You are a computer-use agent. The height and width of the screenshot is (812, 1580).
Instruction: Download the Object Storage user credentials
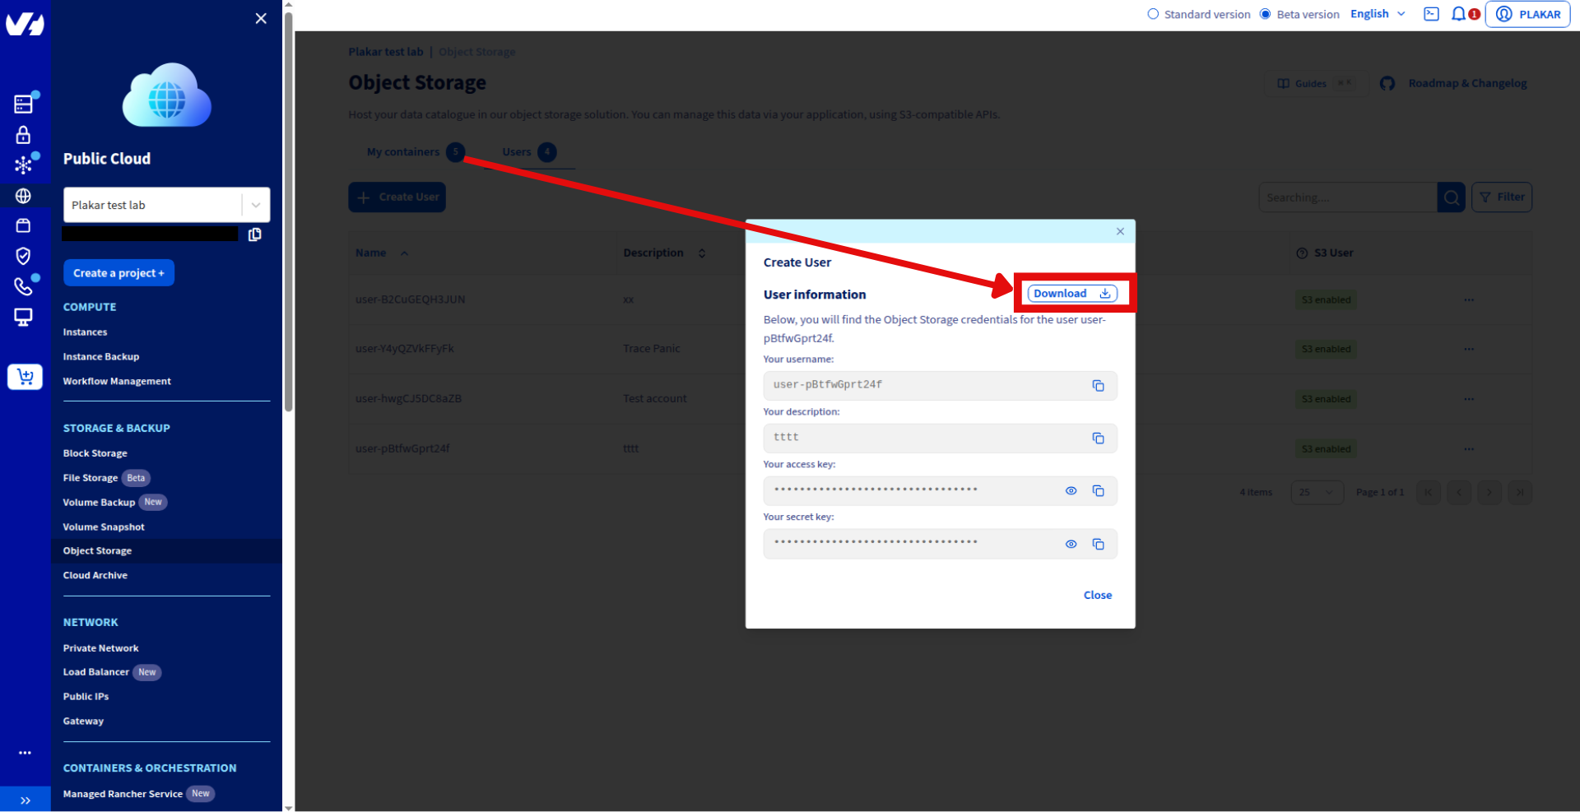tap(1071, 293)
